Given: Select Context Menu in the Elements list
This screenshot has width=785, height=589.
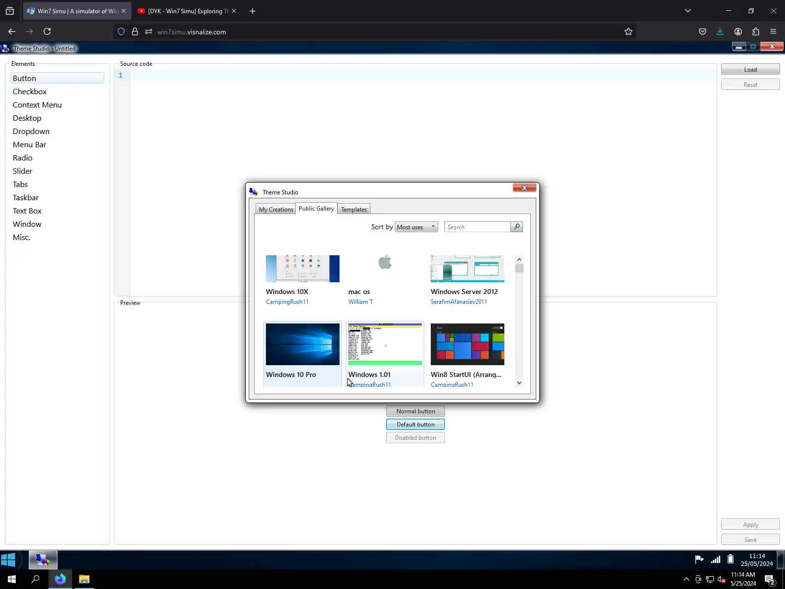Looking at the screenshot, I should pyautogui.click(x=57, y=105).
